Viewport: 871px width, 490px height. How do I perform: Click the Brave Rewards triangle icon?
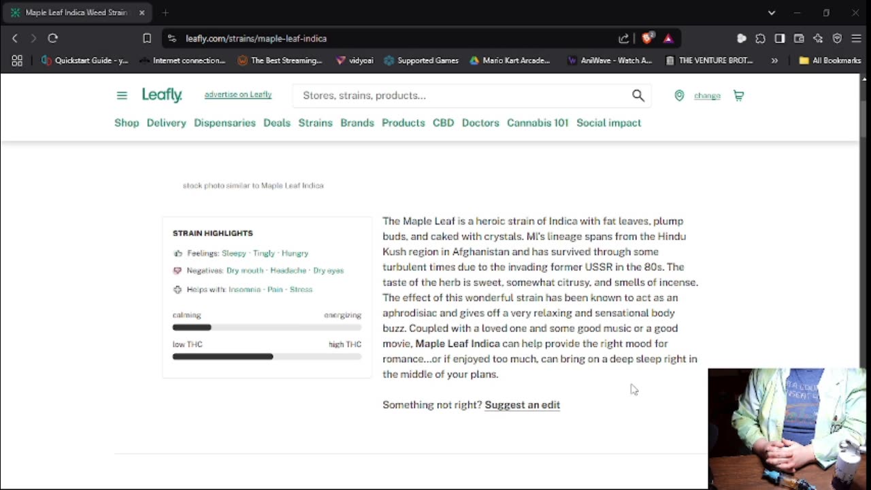pos(668,38)
